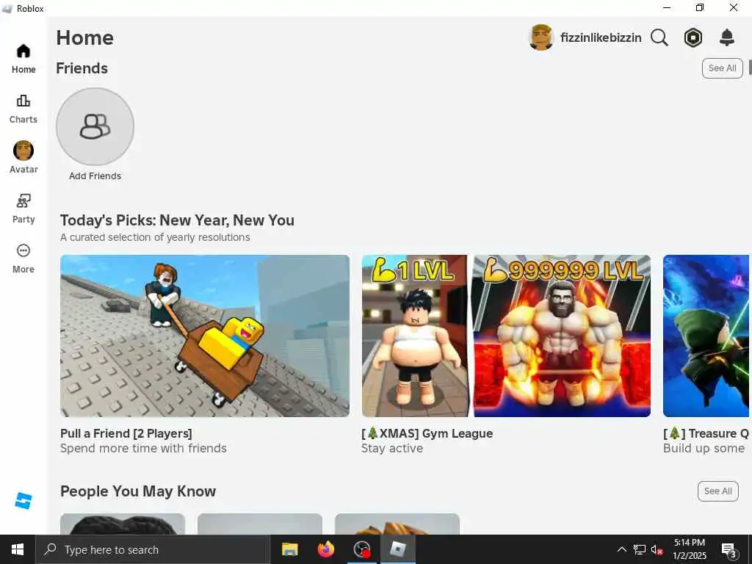Image resolution: width=752 pixels, height=564 pixels.
Task: Click the muted volume icon in system tray
Action: point(657,549)
